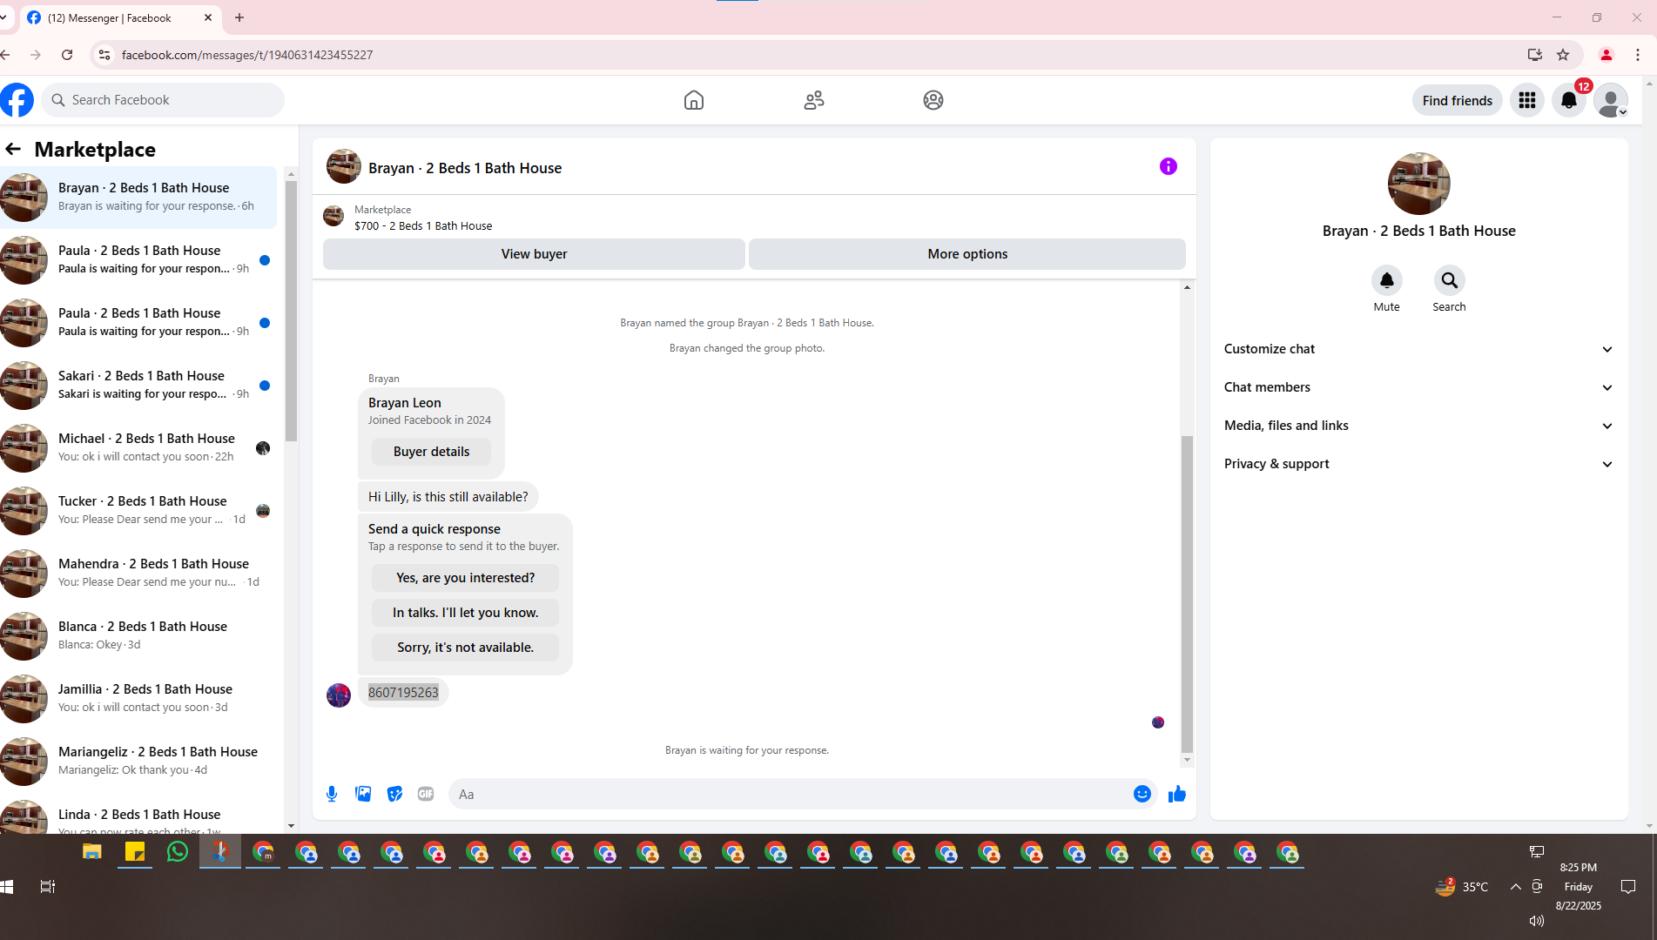
Task: Open Chrome three-dot menu
Action: point(1638,55)
